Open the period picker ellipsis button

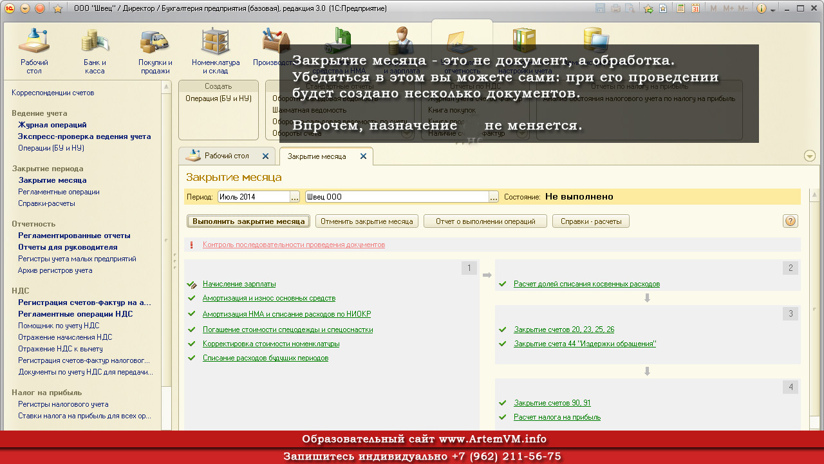pyautogui.click(x=295, y=197)
